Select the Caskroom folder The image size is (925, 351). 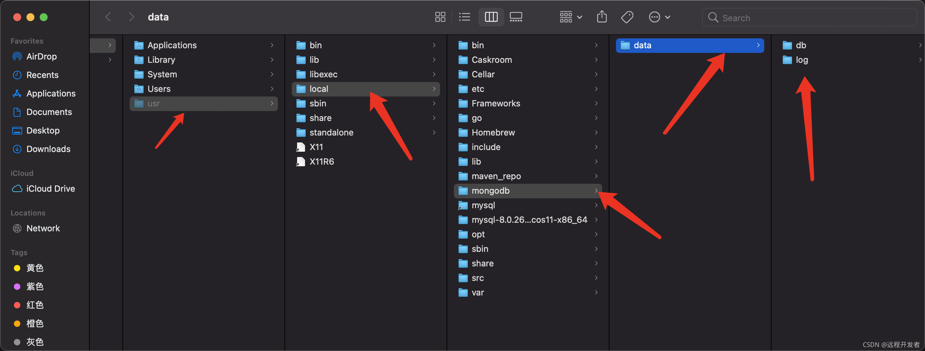point(528,59)
